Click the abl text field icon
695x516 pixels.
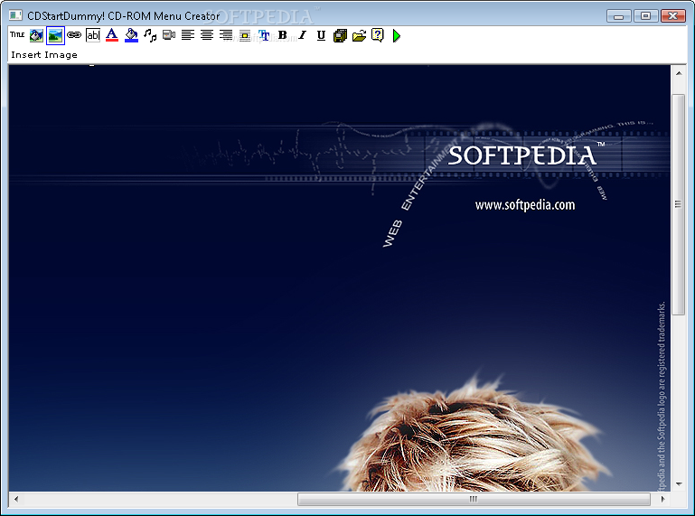(93, 35)
